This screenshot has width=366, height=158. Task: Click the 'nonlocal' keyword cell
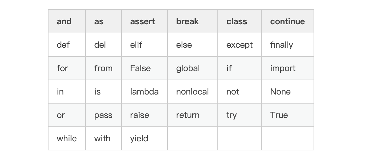192,92
